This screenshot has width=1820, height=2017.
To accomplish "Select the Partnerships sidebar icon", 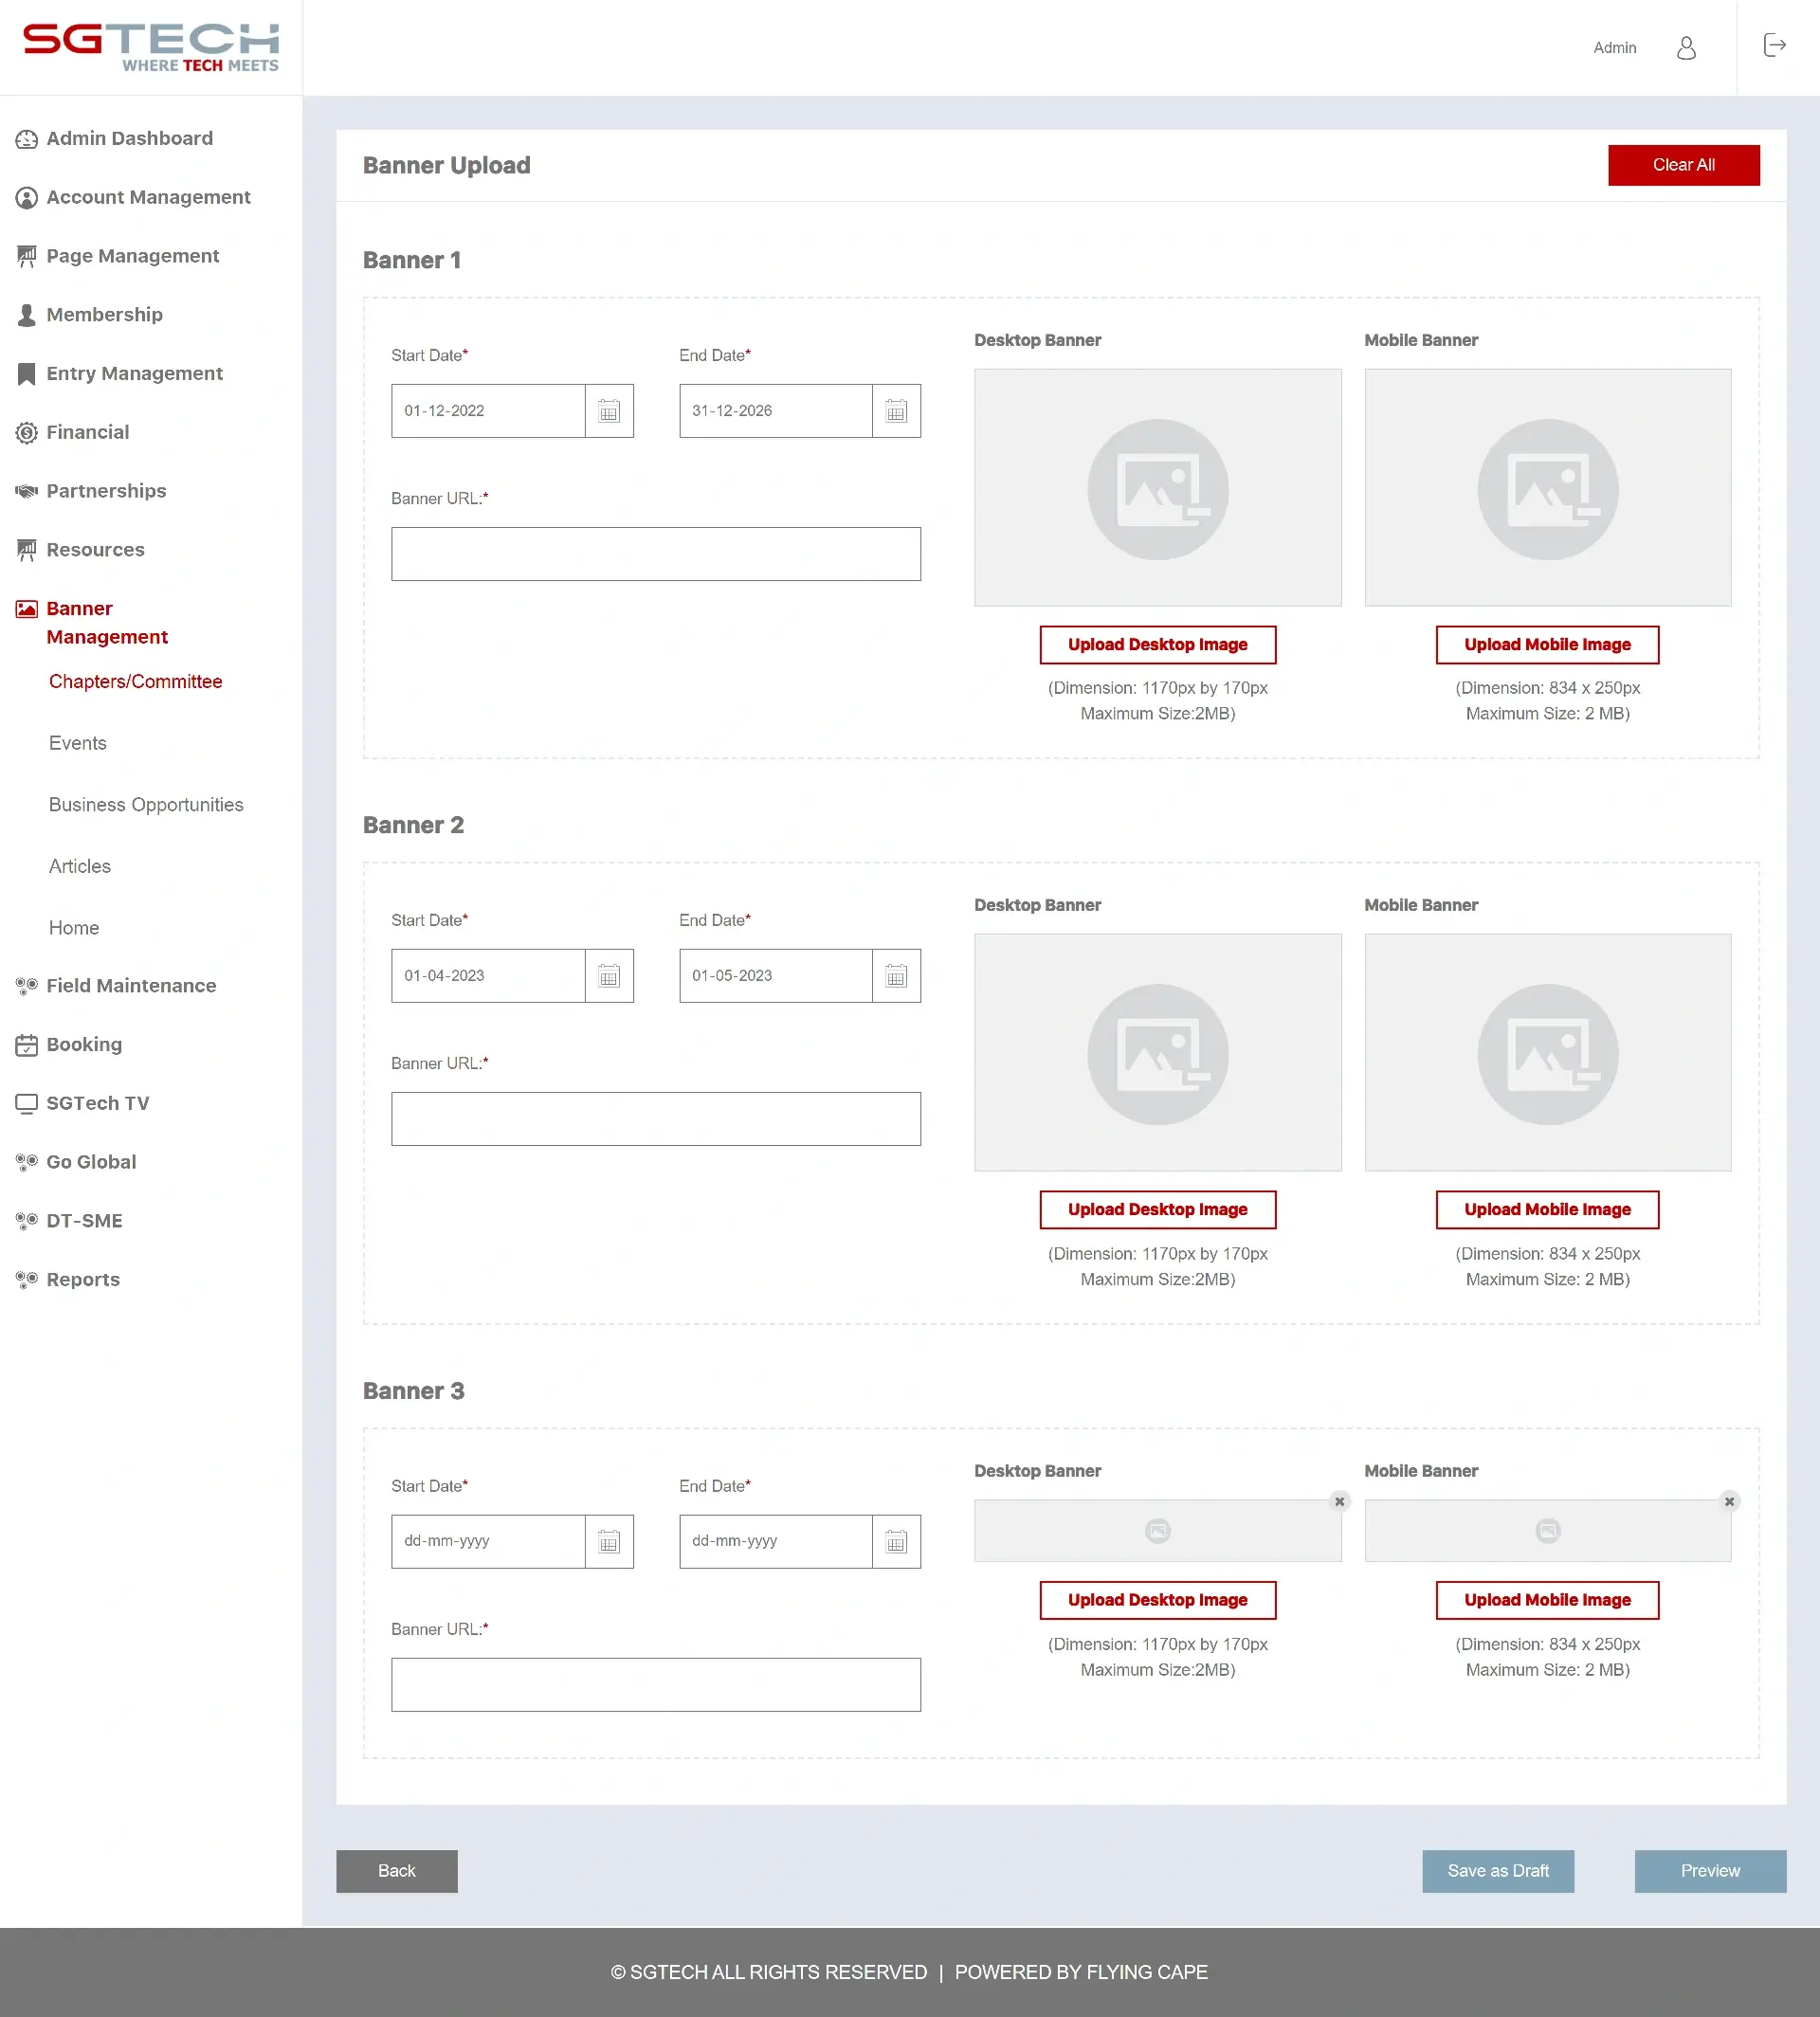I will tap(26, 491).
